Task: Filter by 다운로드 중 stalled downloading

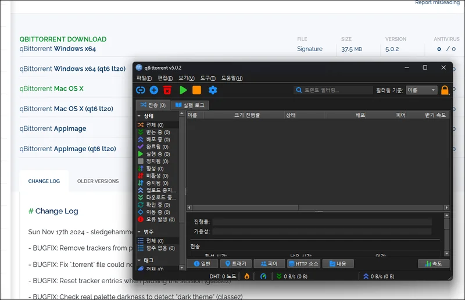Action: tap(158, 198)
